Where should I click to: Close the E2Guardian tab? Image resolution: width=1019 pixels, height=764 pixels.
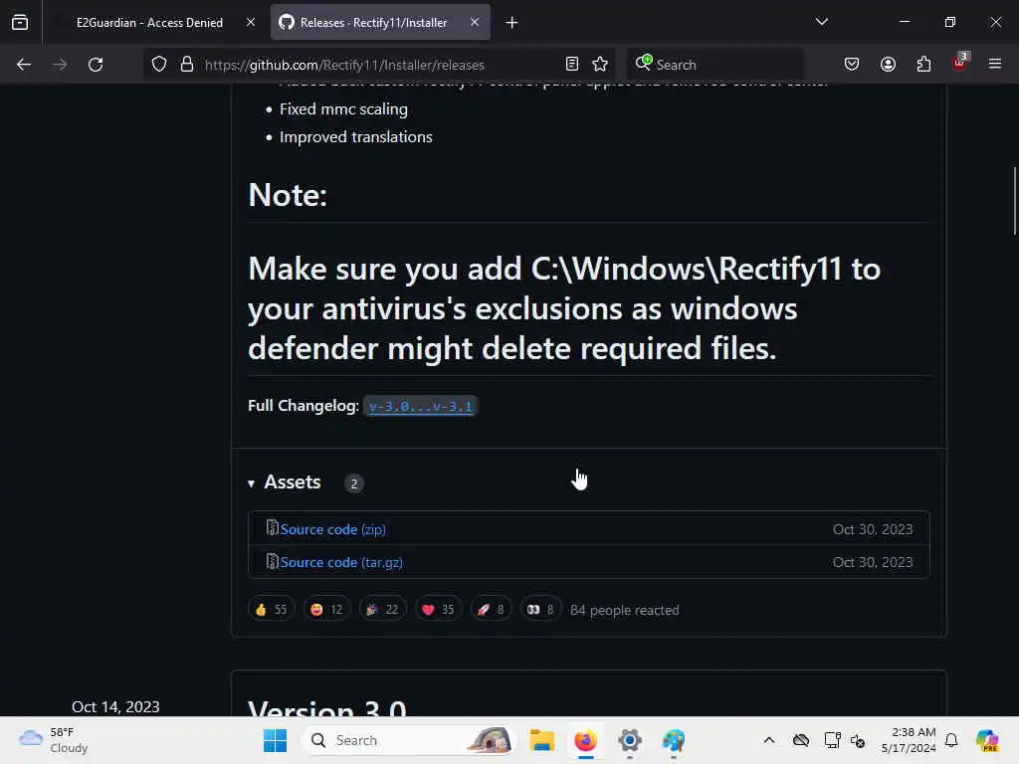[x=251, y=22]
